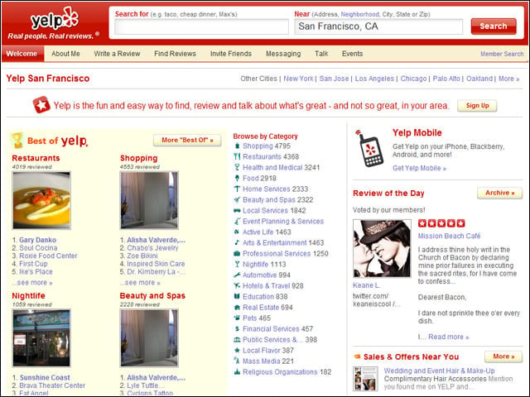The width and height of the screenshot is (530, 397).
Task: Click the Restaurants fork and knife icon
Action: tap(237, 156)
